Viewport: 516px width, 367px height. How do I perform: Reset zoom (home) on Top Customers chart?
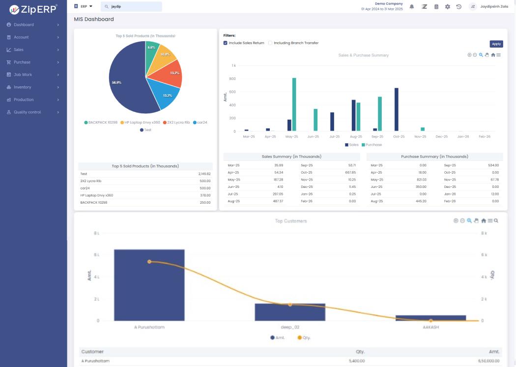pos(484,221)
